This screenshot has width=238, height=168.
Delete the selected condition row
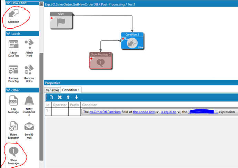click(60, 97)
